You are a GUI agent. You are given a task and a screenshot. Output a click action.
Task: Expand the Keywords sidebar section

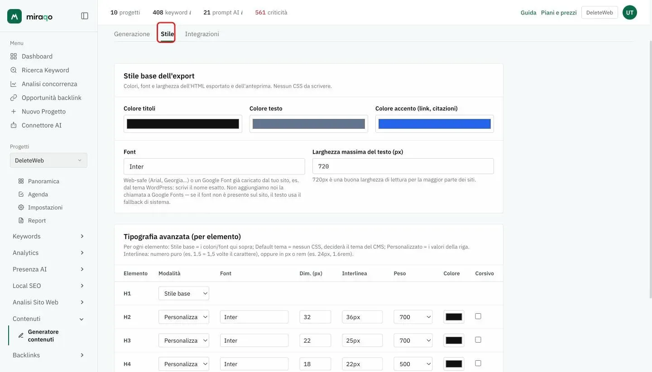tap(48, 236)
